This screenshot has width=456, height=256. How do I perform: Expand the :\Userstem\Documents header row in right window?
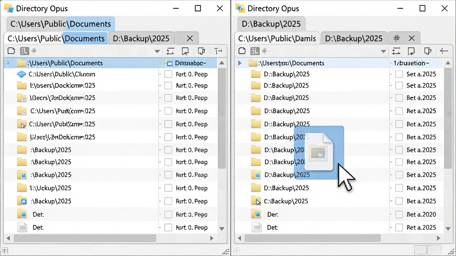(240, 63)
